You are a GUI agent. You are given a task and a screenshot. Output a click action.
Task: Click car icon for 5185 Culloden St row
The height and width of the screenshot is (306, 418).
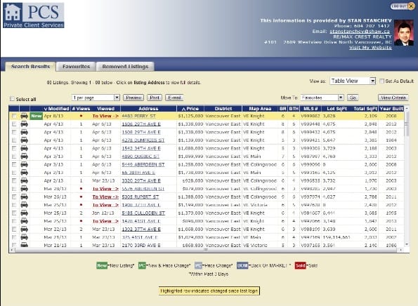pos(25,213)
